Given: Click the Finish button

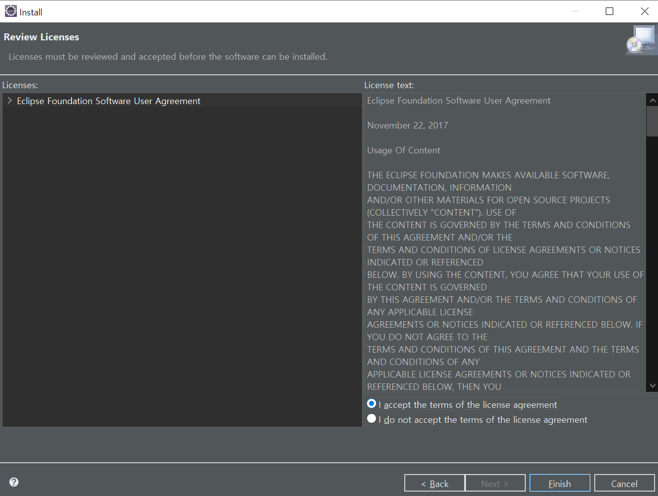Looking at the screenshot, I should [560, 483].
